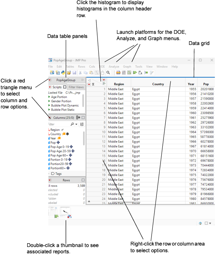Expand the Tags section
This screenshot has height=257, width=216.
click(49, 173)
